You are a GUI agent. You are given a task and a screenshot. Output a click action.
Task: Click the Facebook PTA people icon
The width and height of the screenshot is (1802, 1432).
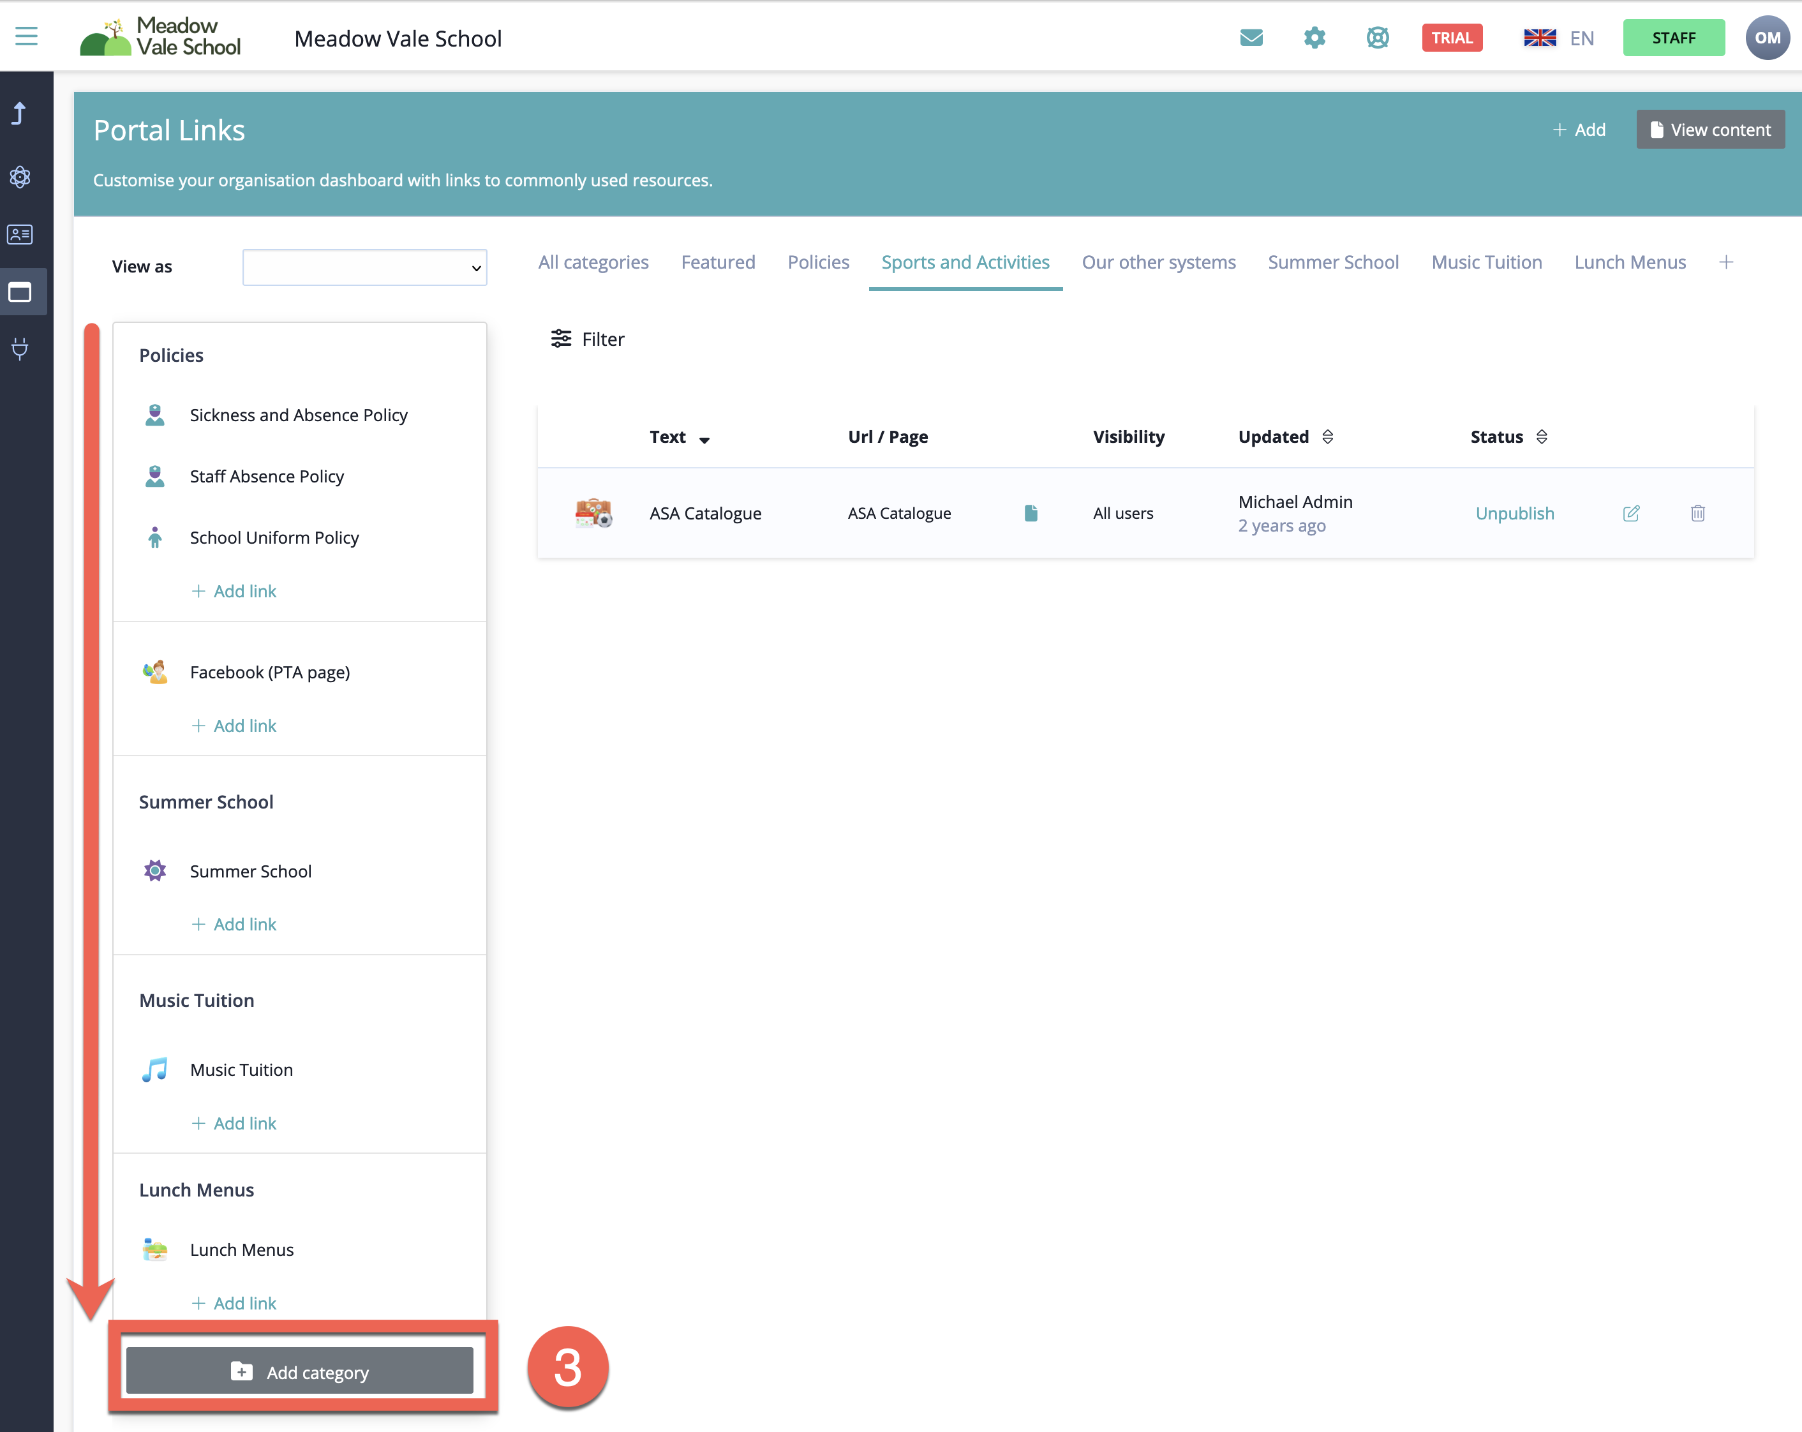coord(154,672)
